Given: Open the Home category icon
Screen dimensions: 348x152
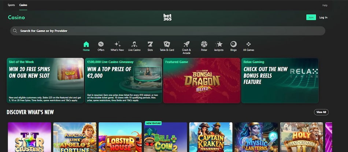Looking at the screenshot, I should click(x=86, y=45).
